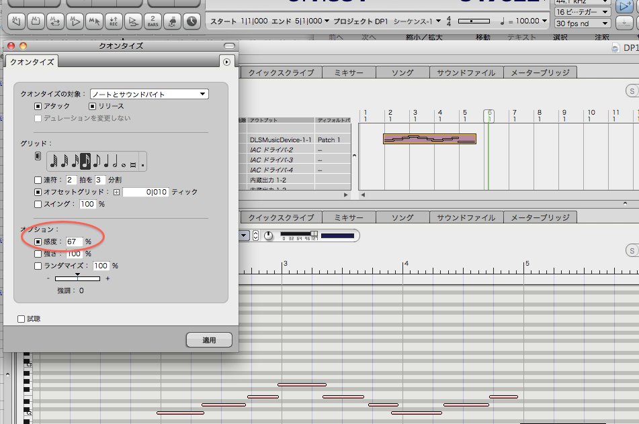
Task: Toggle the memory auto-stop toolbar icon
Action: [36, 21]
